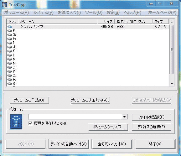Select the N: drive icon
This screenshot has width=181, height=156.
[x=10, y=63]
